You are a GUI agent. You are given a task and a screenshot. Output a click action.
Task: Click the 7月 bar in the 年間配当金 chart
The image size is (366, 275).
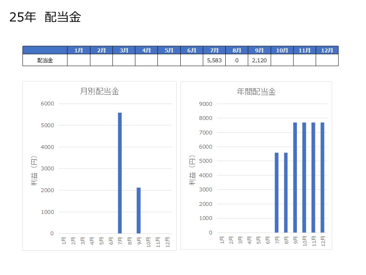(276, 192)
